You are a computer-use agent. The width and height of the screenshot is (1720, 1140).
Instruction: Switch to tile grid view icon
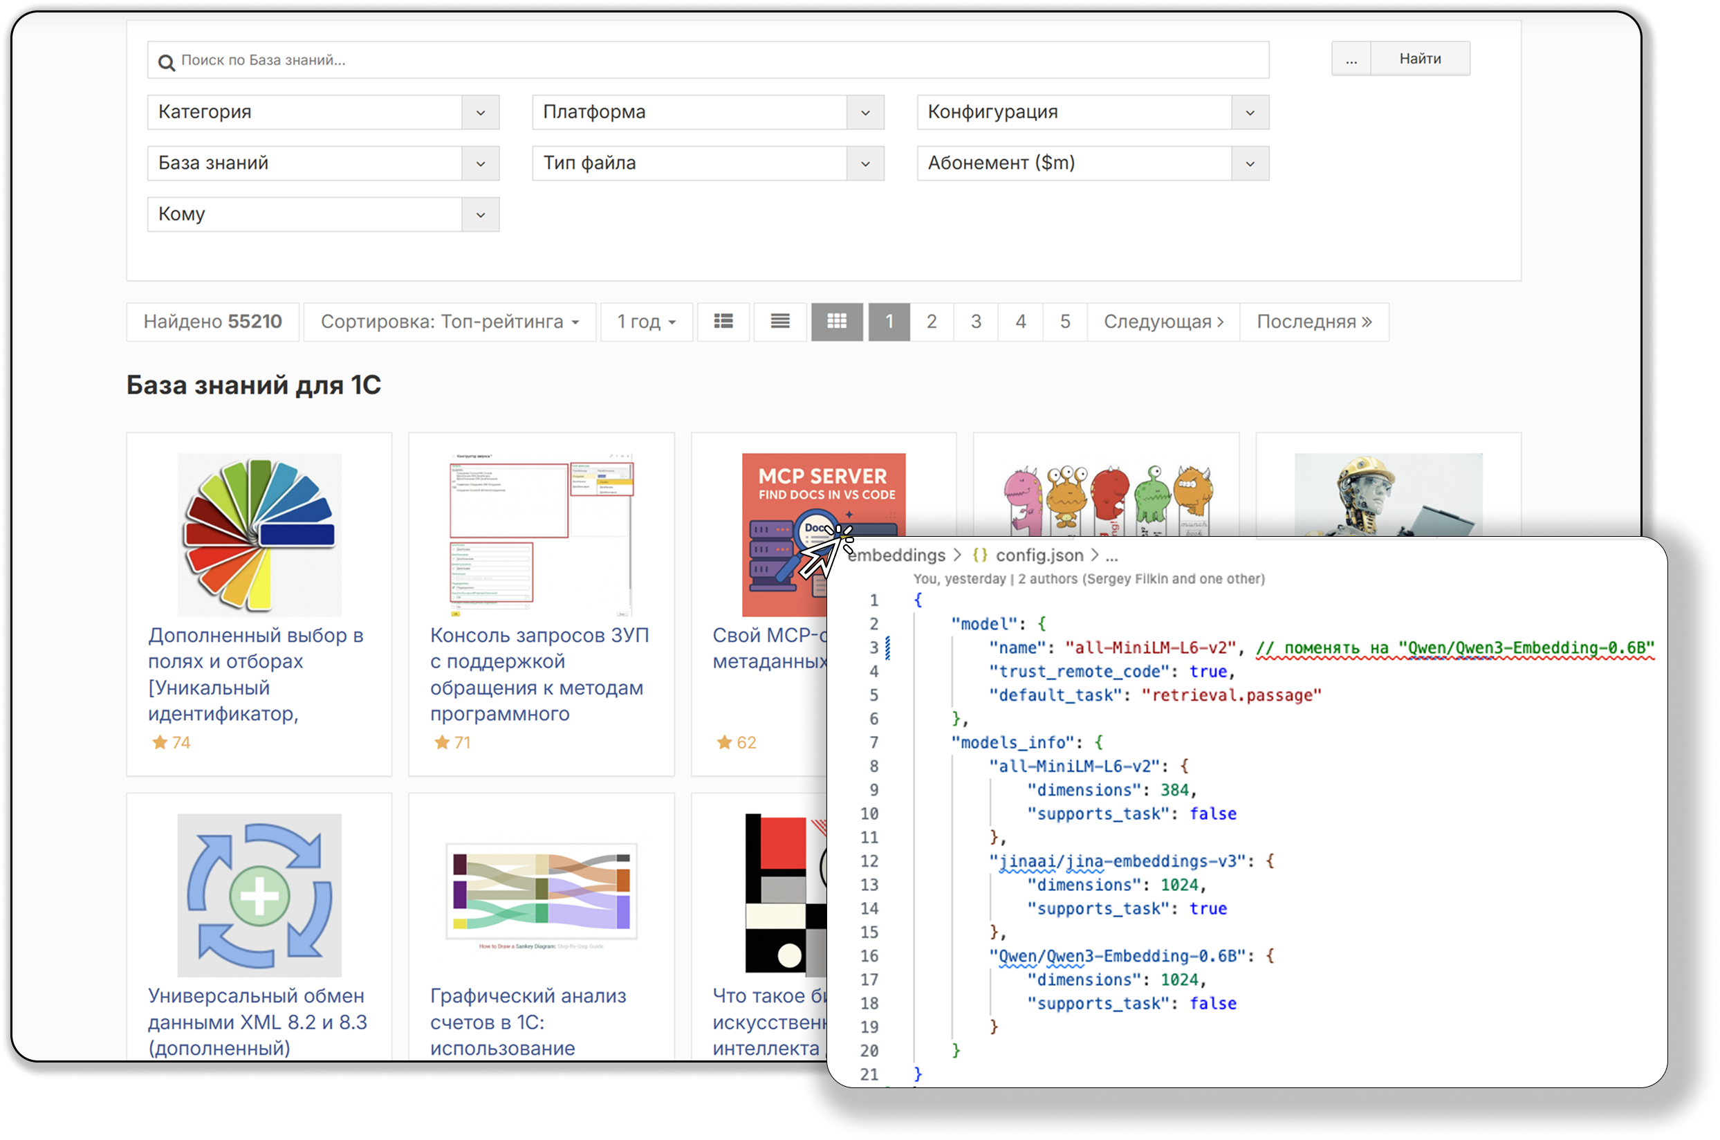[836, 322]
